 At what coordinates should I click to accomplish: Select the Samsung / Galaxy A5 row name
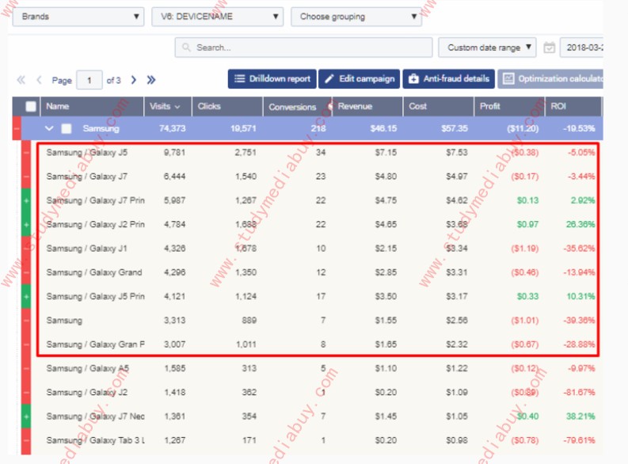click(x=87, y=368)
